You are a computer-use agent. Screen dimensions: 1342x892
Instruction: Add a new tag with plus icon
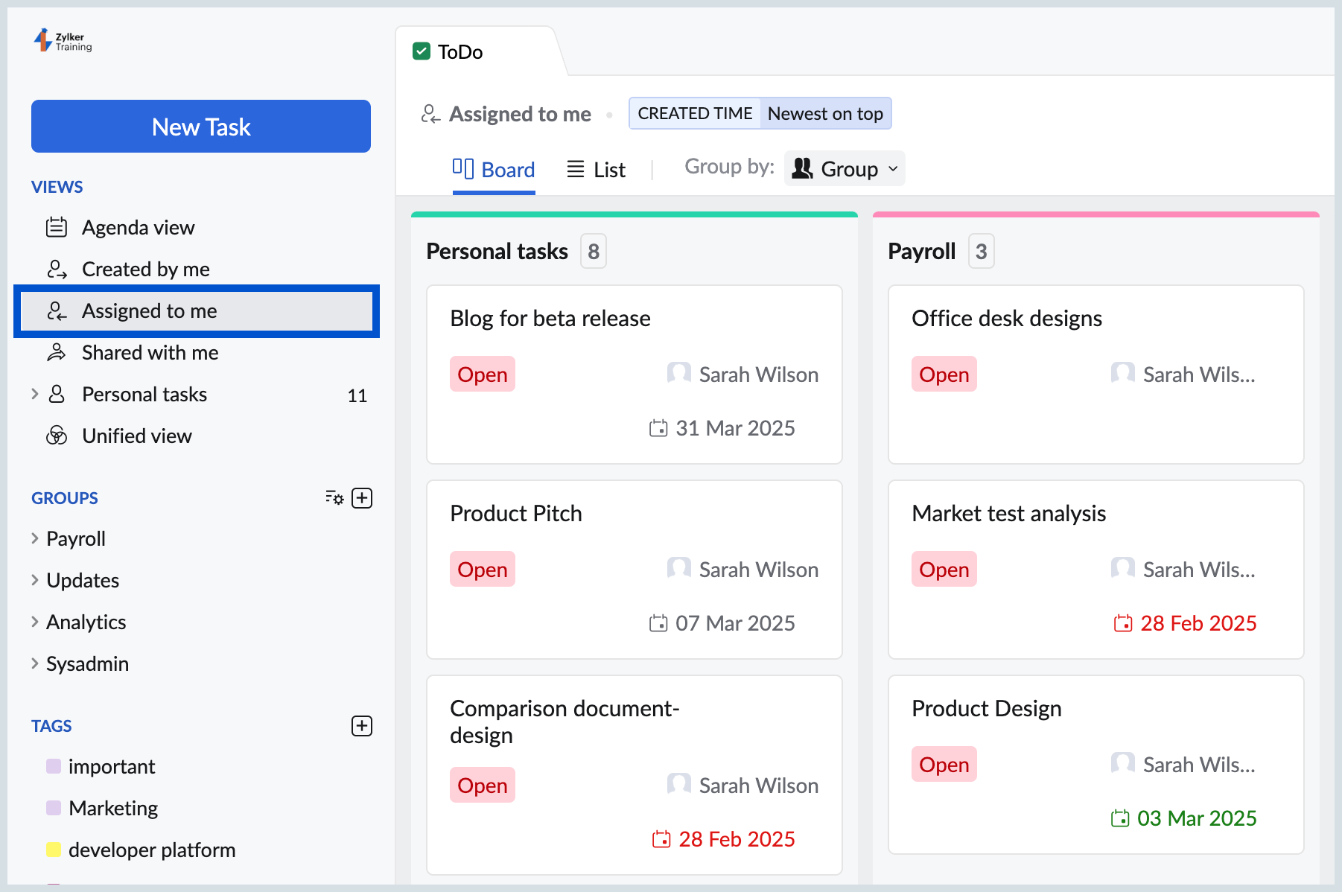pyautogui.click(x=362, y=725)
